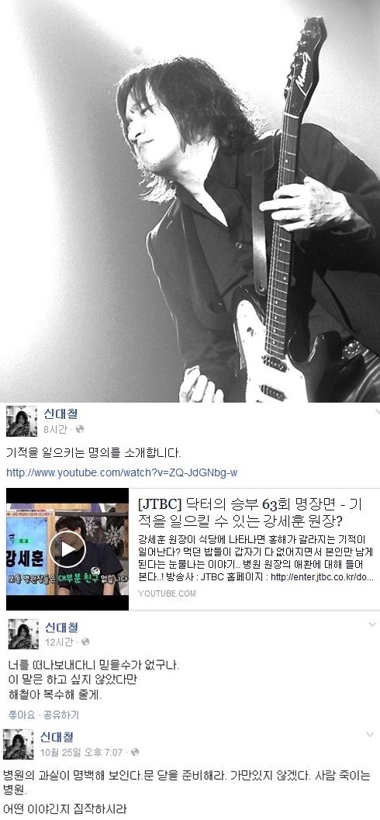Expand options chevron on 12시간 post
The image size is (380, 820).
click(372, 625)
